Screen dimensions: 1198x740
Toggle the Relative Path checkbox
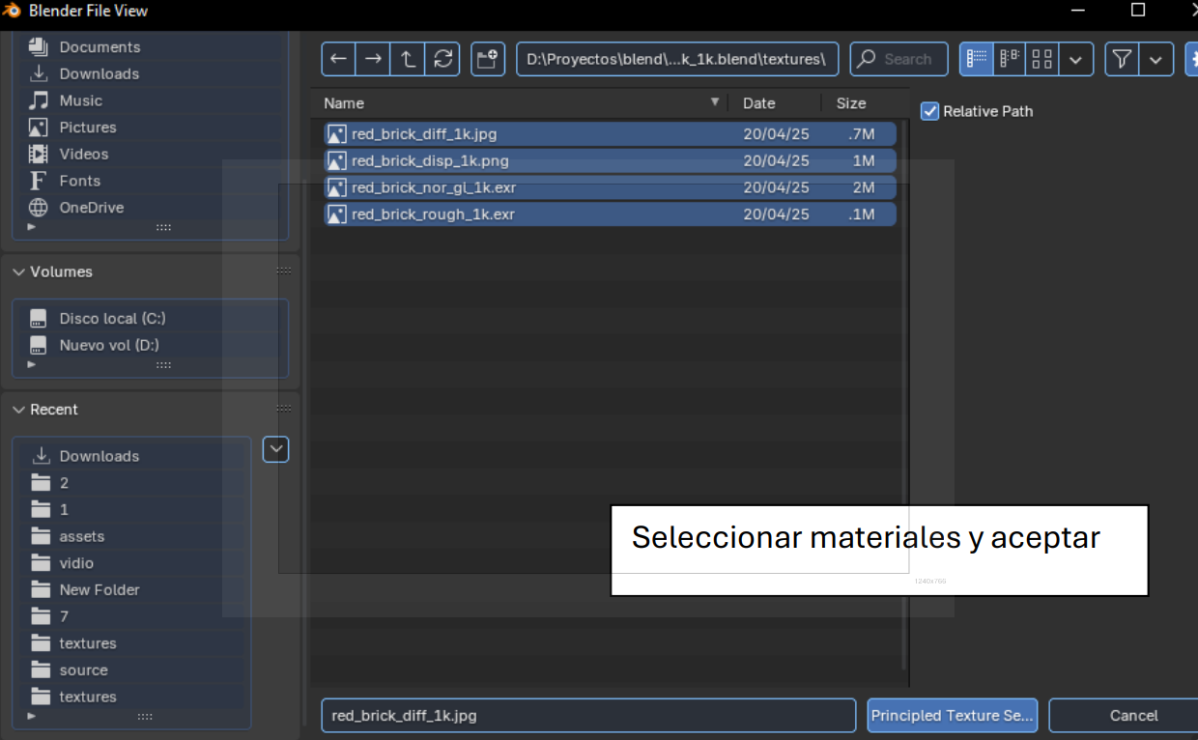928,111
